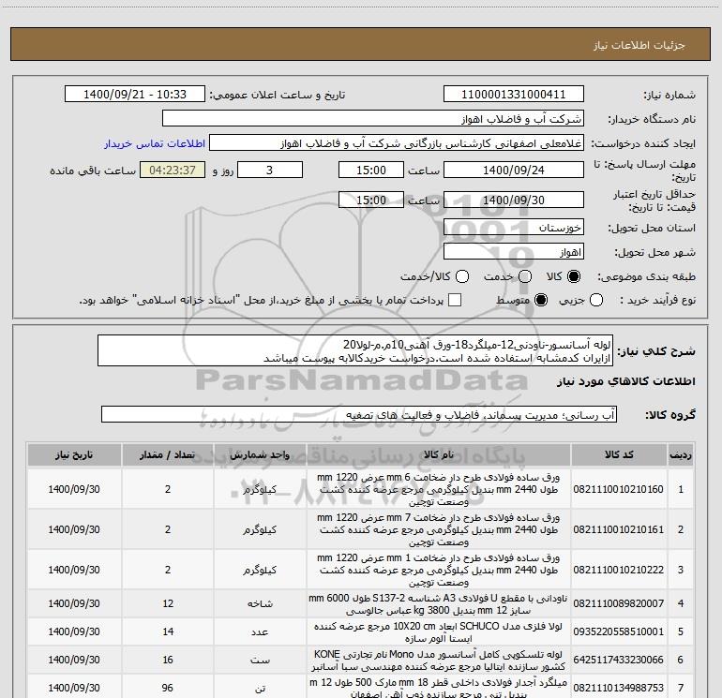Image resolution: width=722 pixels, height=698 pixels.
Task: Open buyer contact info link اطلاعات تماس خریدار
Action: pos(155,143)
